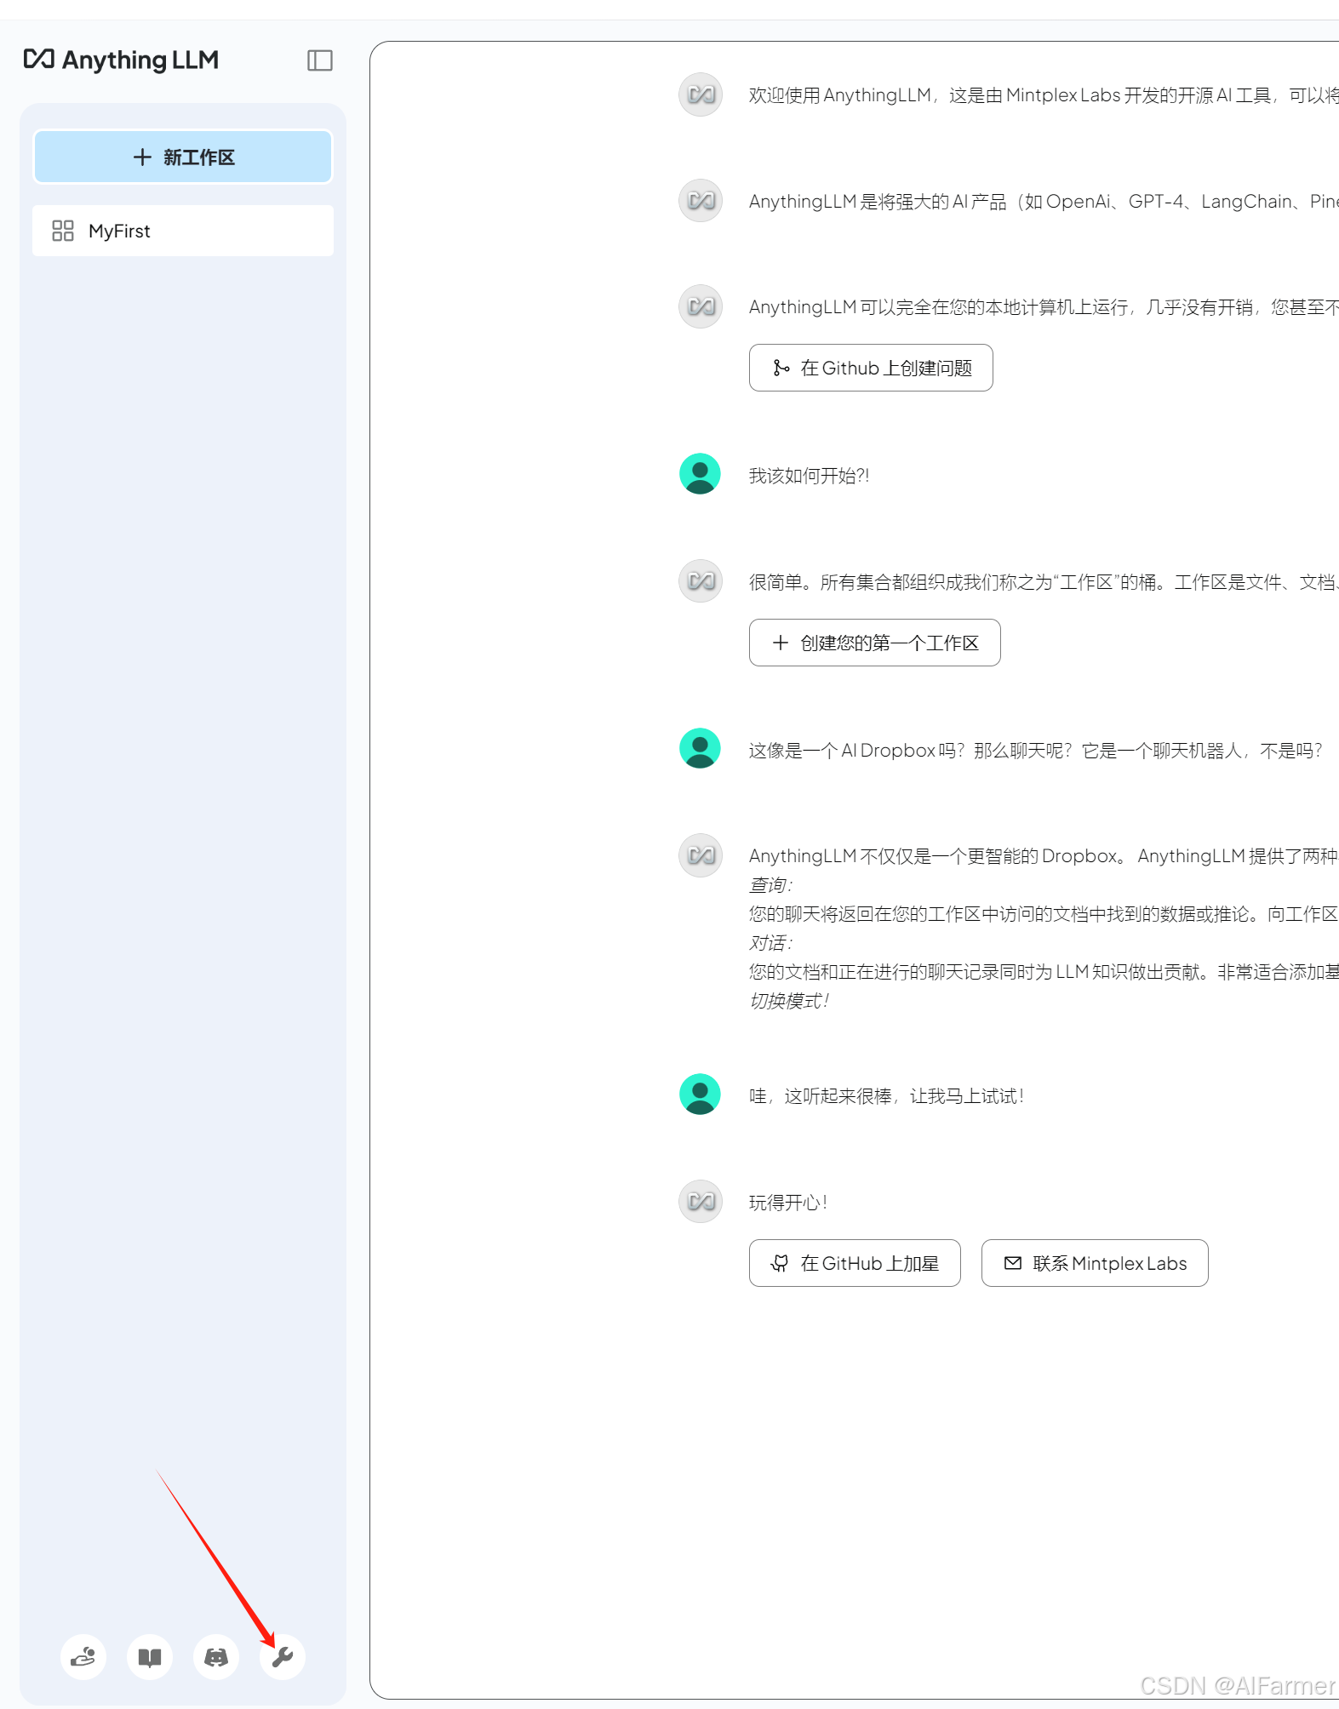Click the text starting 很简单。所有集合都组织成
This screenshot has width=1339, height=1709.
pyautogui.click(x=1044, y=582)
